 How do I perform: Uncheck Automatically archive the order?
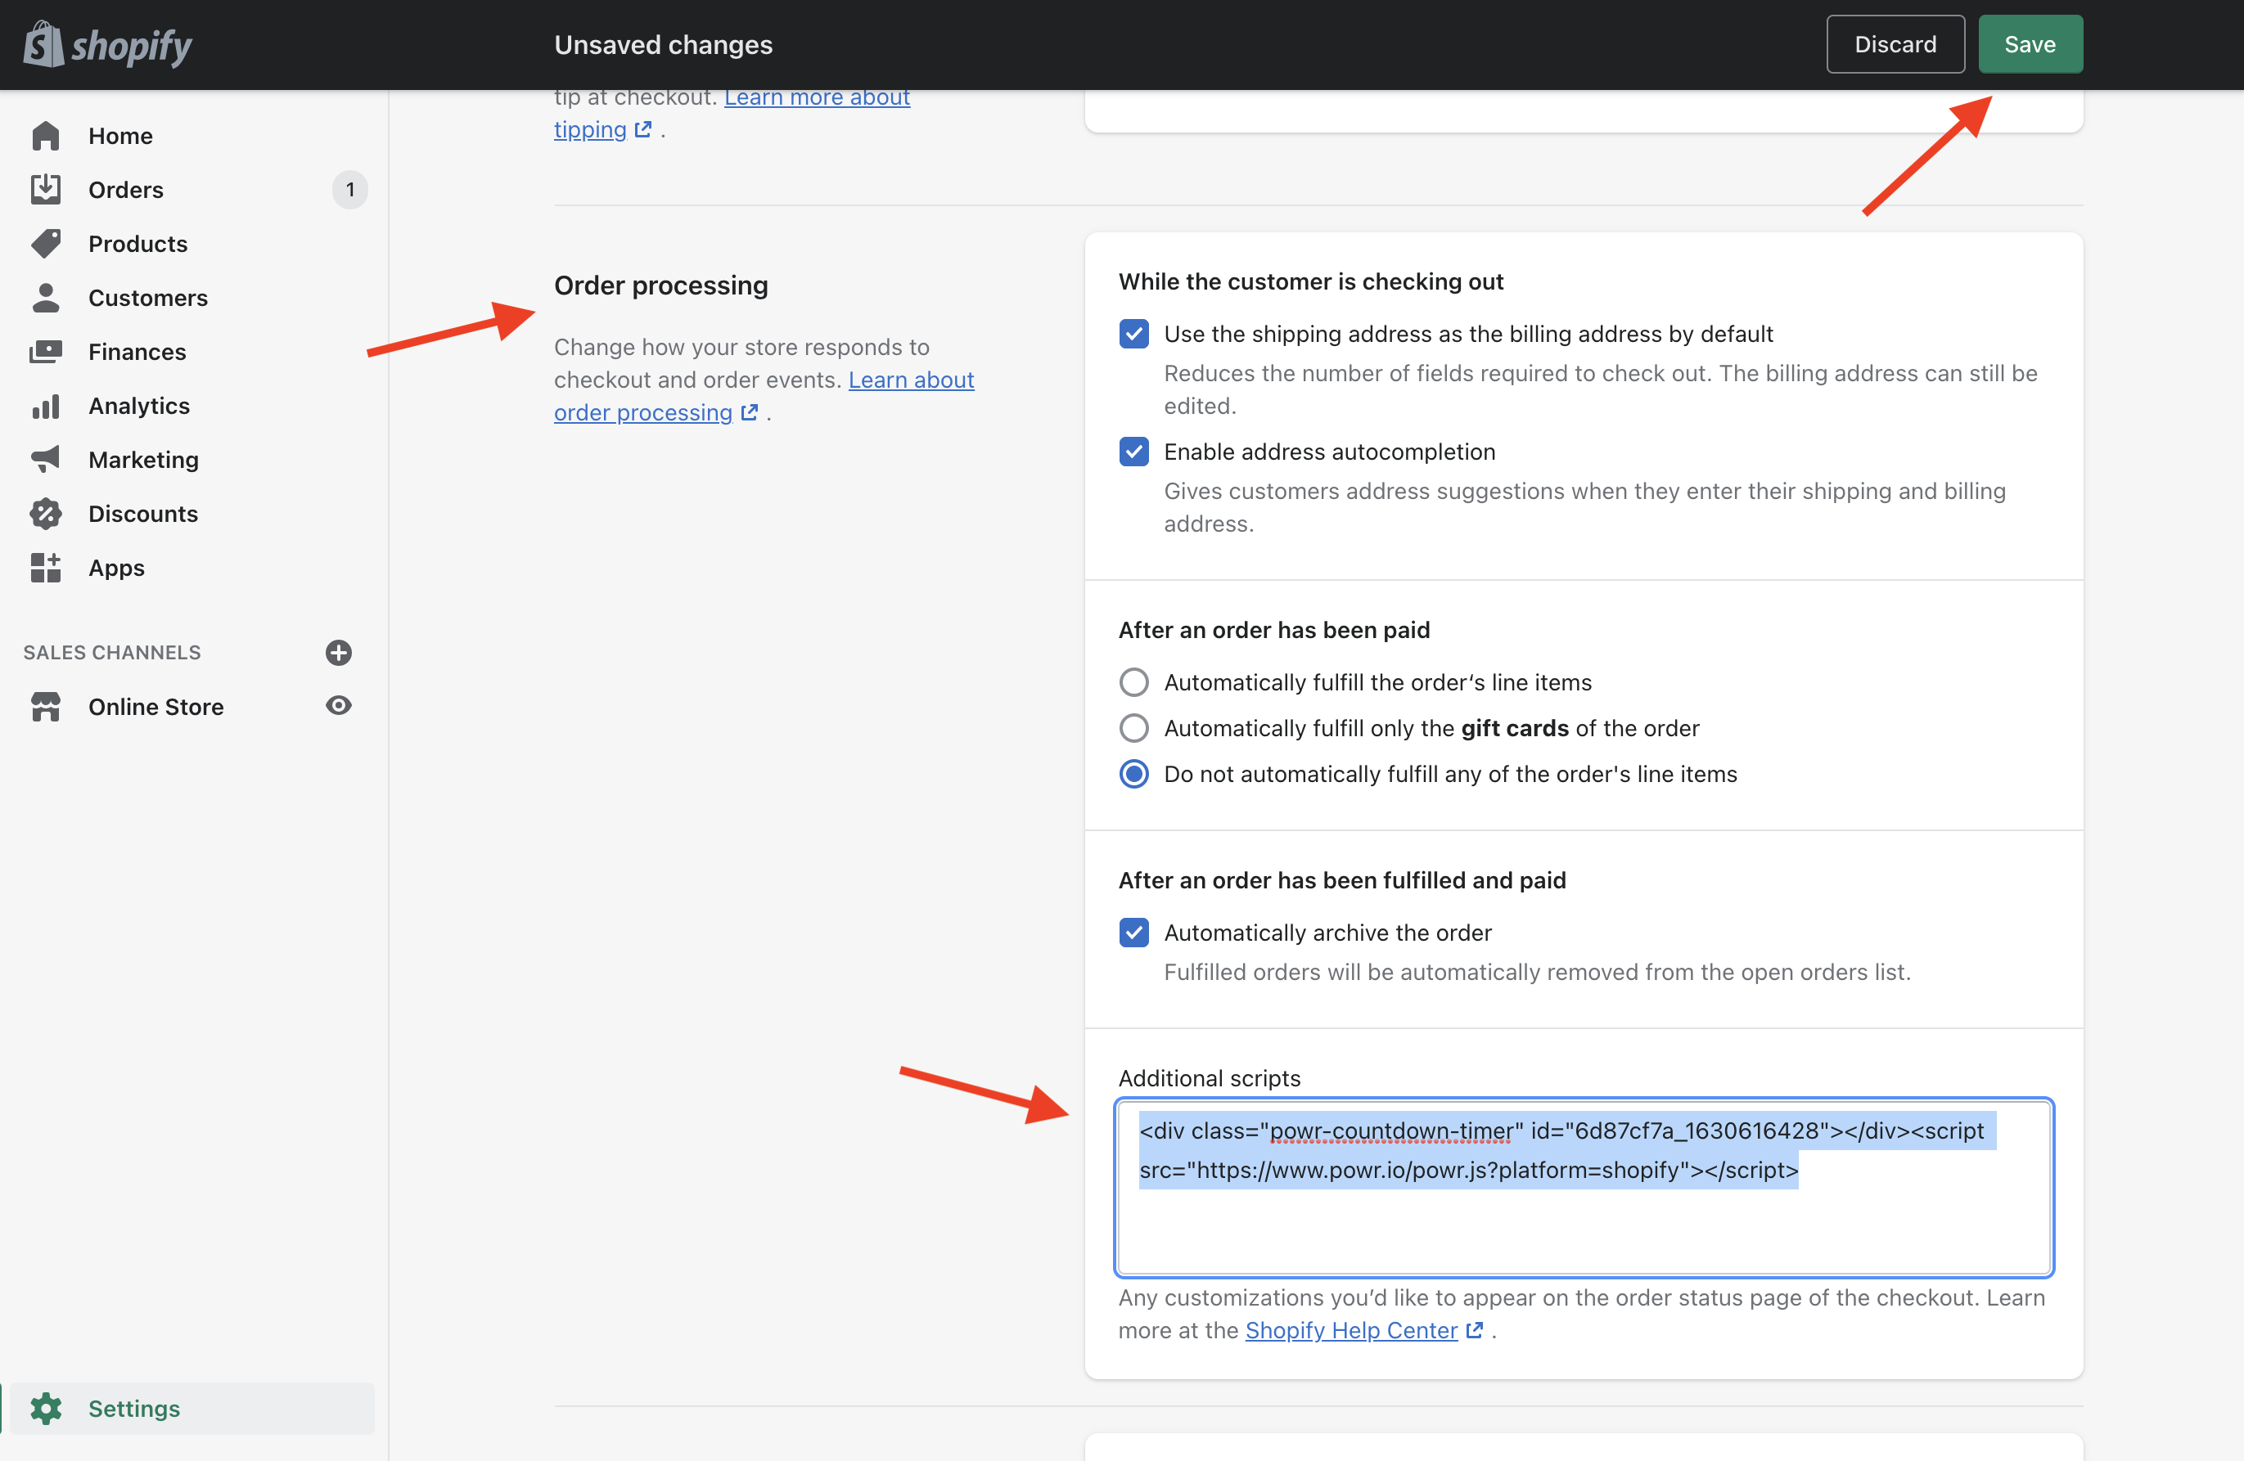(x=1133, y=933)
